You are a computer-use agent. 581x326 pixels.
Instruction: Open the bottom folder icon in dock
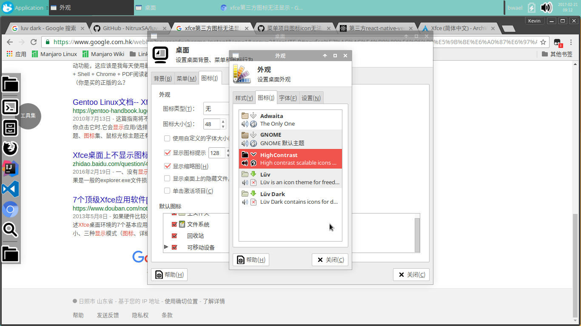11,254
